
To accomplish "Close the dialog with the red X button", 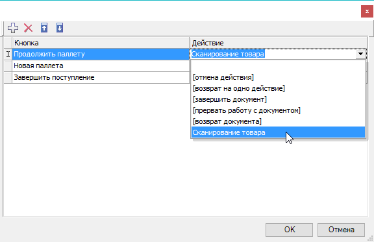I will click(x=367, y=12).
